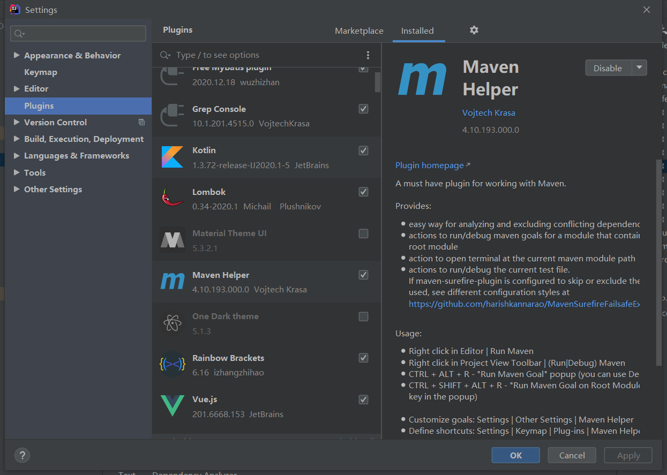The height and width of the screenshot is (475, 667).
Task: Expand the Version Control arrow
Action: point(17,122)
